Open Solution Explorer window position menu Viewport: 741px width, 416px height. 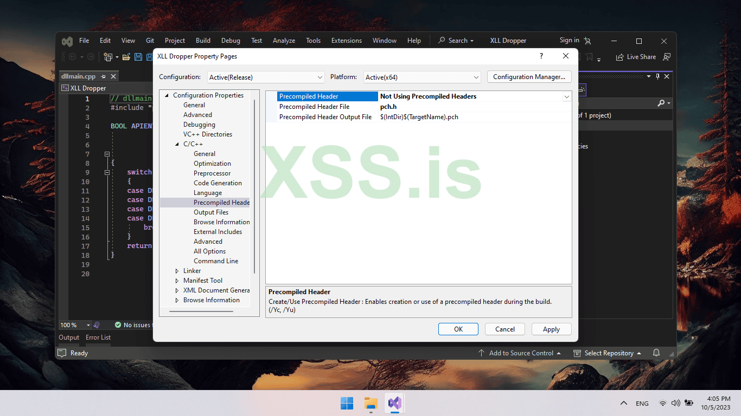pyautogui.click(x=649, y=77)
